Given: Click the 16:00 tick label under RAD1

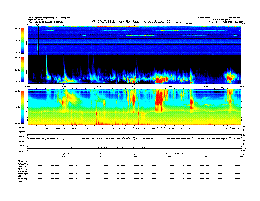Looking at the screenshot, I should 170,86.
